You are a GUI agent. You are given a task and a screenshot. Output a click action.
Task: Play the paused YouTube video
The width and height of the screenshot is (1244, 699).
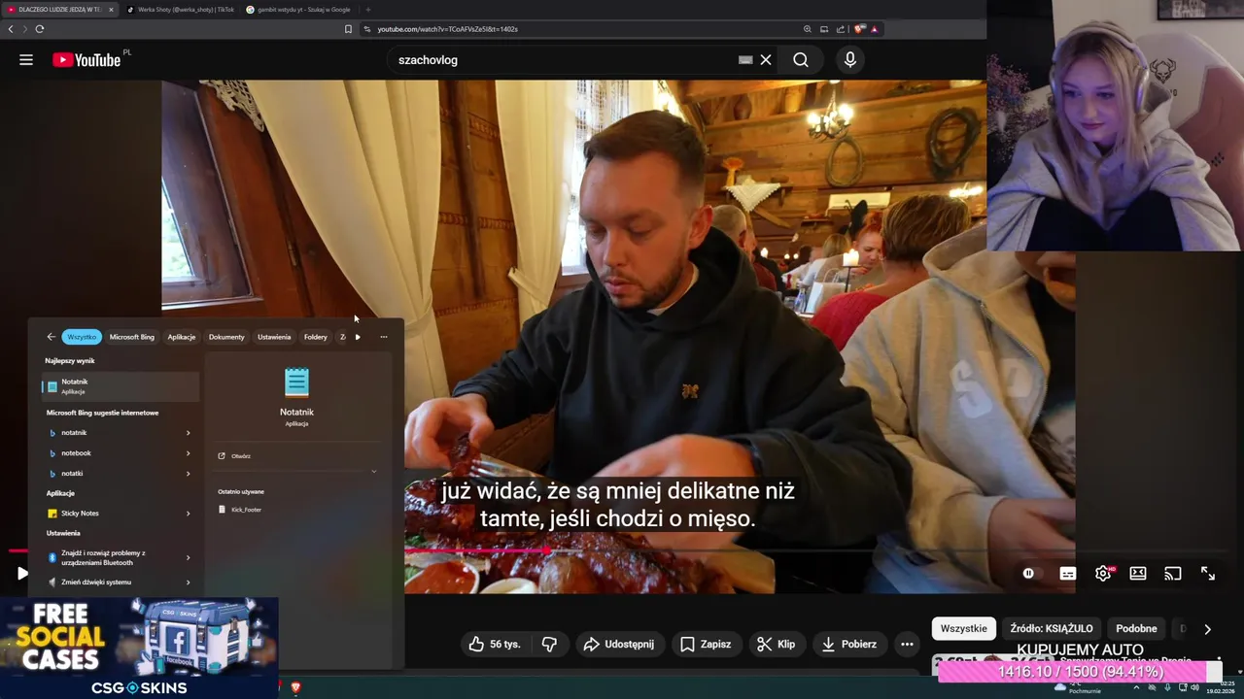coord(21,574)
